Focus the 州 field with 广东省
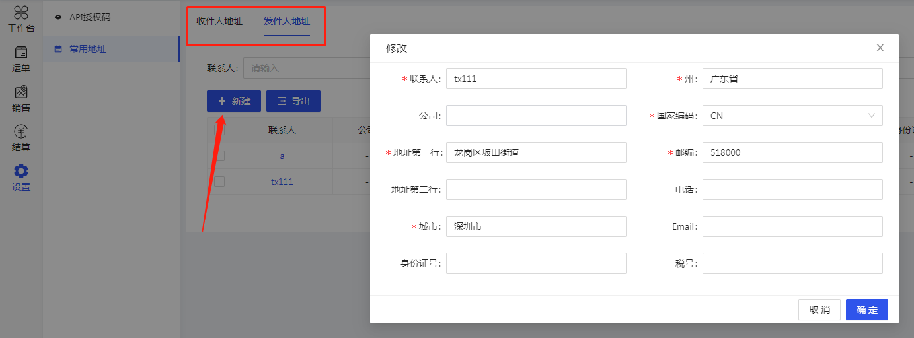The image size is (914, 338). [x=792, y=79]
